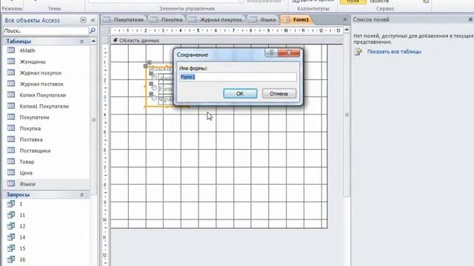Switch to the Журнал покупок tab

(x=216, y=20)
